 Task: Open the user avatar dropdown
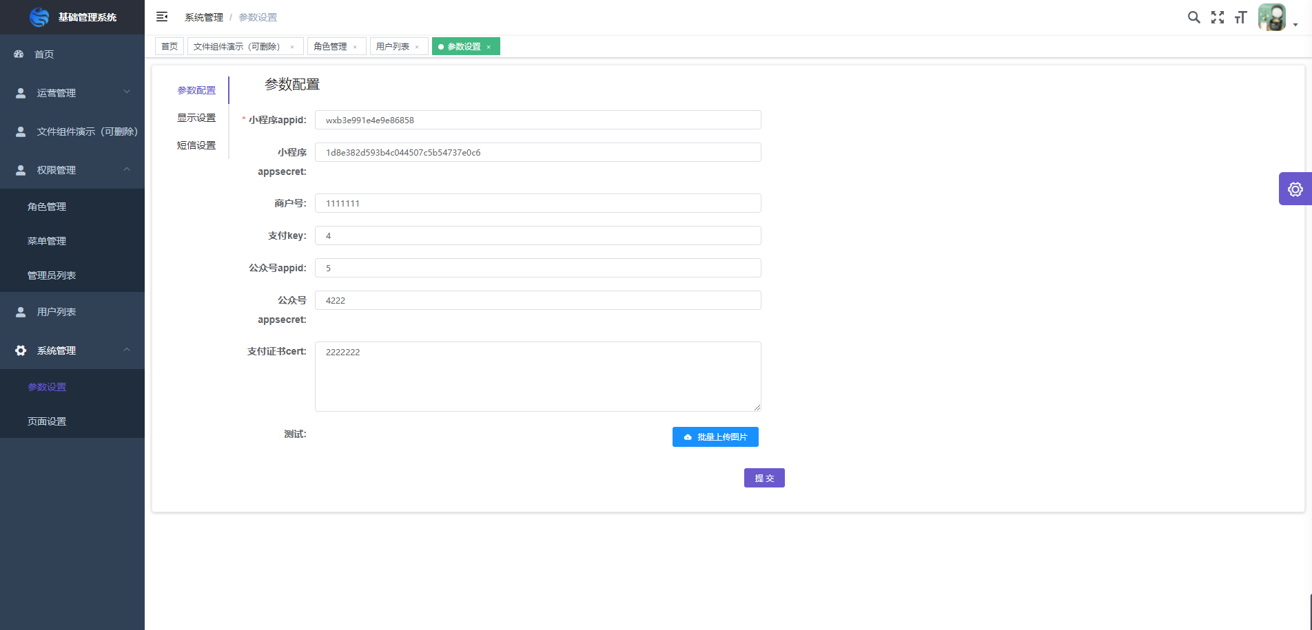point(1271,17)
